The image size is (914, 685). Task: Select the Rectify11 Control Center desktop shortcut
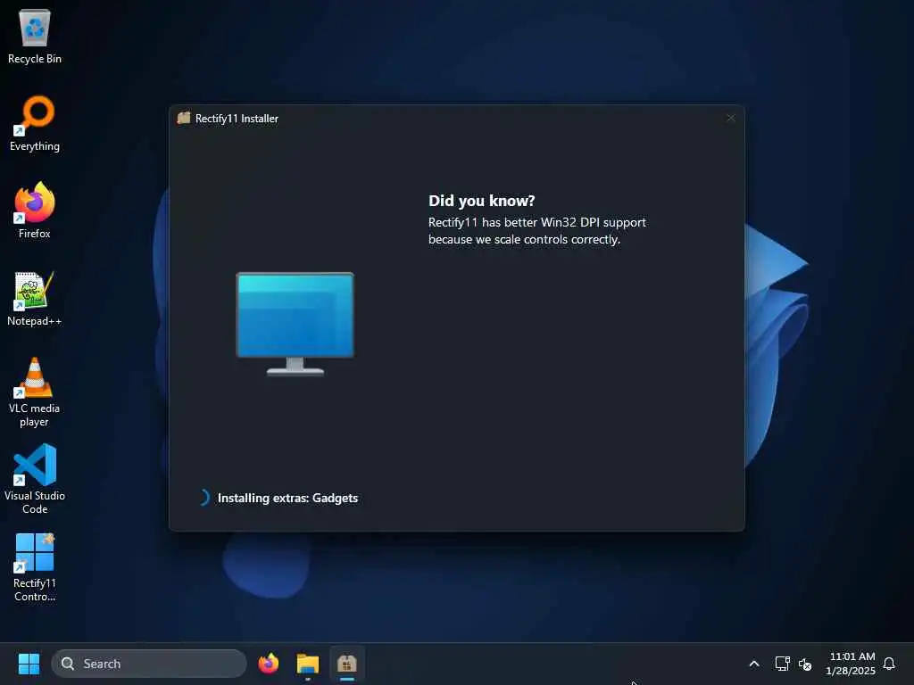point(35,566)
